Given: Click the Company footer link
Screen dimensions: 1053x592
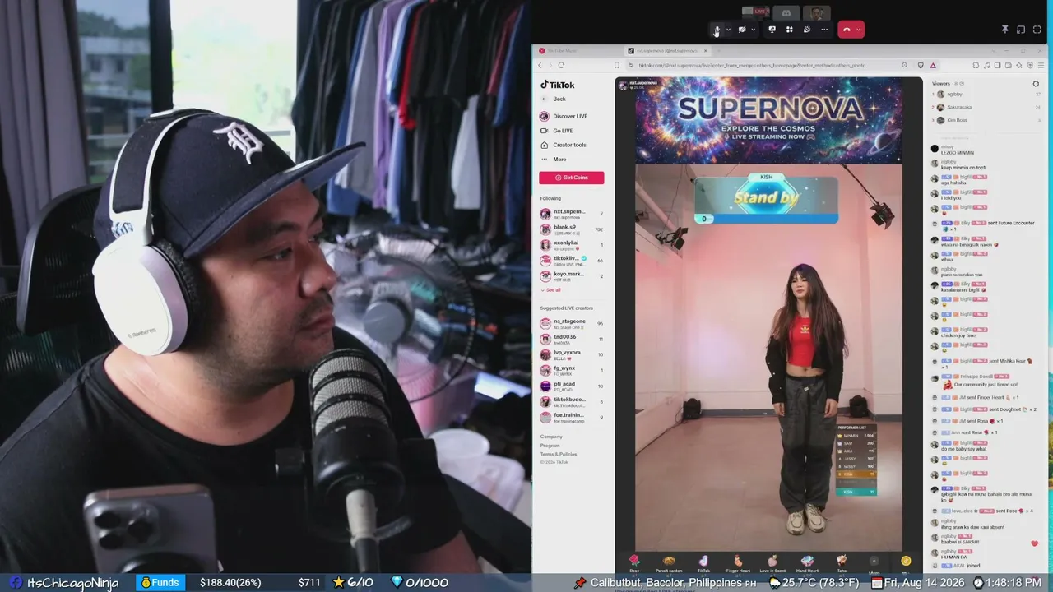Looking at the screenshot, I should [x=551, y=437].
